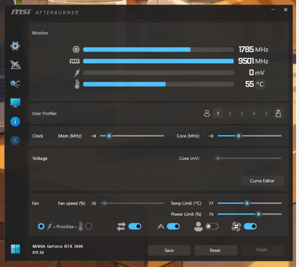
Task: Click the memory clock monitor bar
Action: (x=158, y=61)
